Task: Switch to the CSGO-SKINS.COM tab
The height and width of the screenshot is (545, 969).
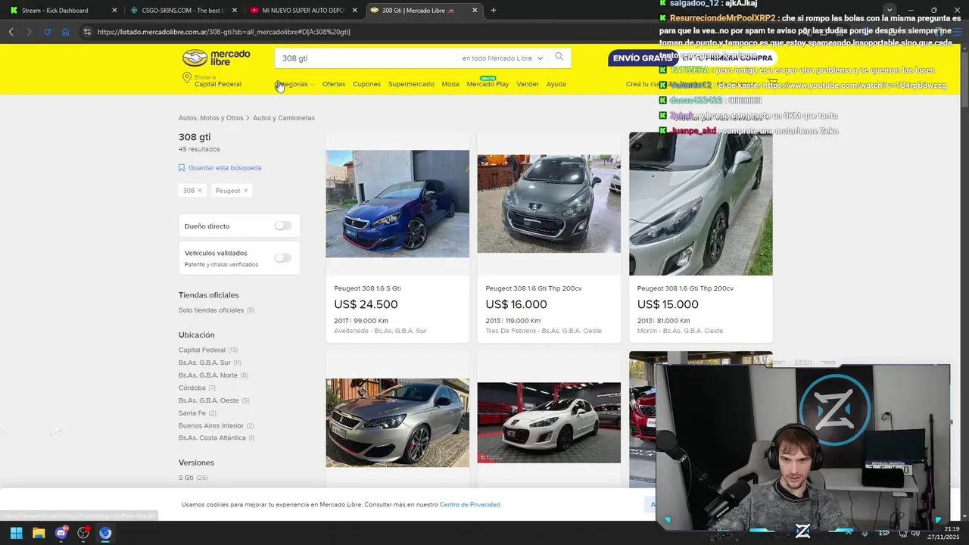Action: [183, 11]
